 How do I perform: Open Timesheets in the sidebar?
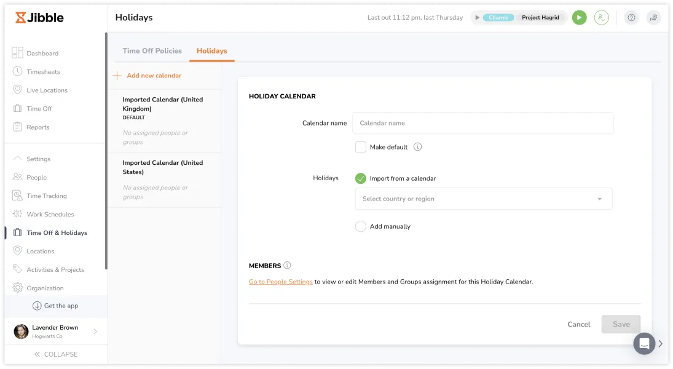43,72
